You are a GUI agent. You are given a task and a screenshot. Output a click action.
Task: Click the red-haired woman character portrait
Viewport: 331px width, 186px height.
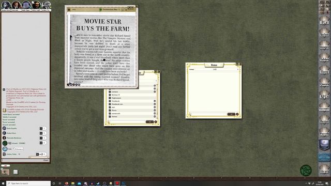pos(16,5)
